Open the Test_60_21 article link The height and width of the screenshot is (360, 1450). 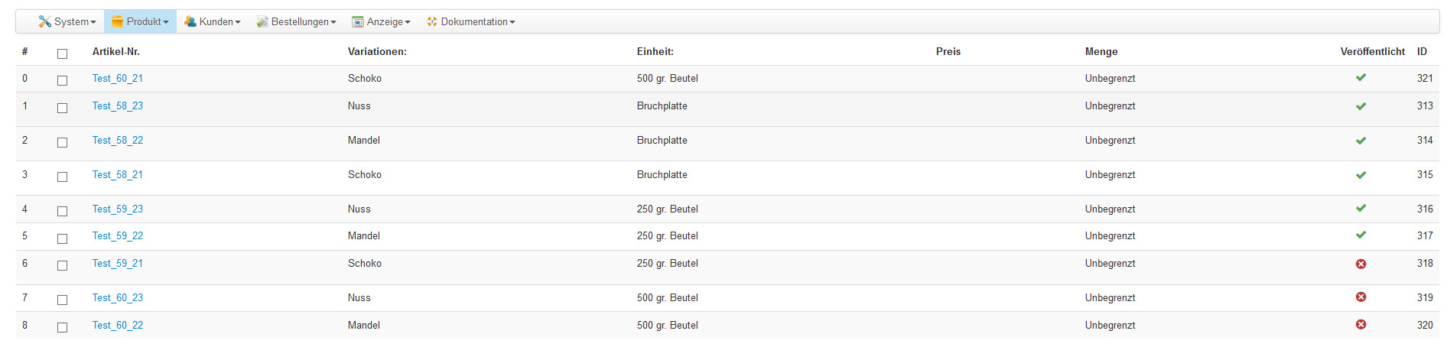(x=118, y=78)
